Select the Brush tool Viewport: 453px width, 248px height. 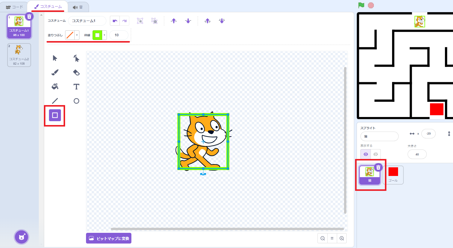[x=55, y=72]
